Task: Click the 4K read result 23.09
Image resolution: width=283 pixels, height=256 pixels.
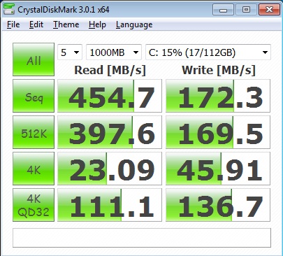Action: tap(110, 169)
